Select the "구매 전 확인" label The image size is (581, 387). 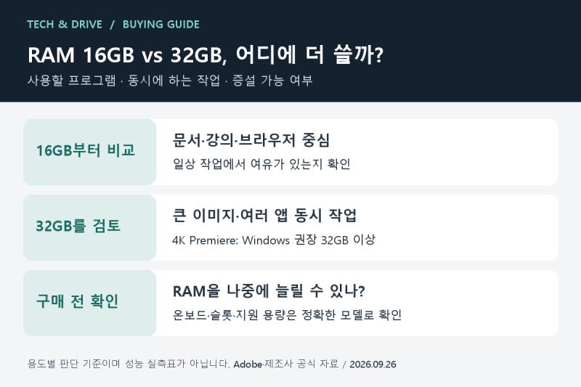[x=78, y=301]
